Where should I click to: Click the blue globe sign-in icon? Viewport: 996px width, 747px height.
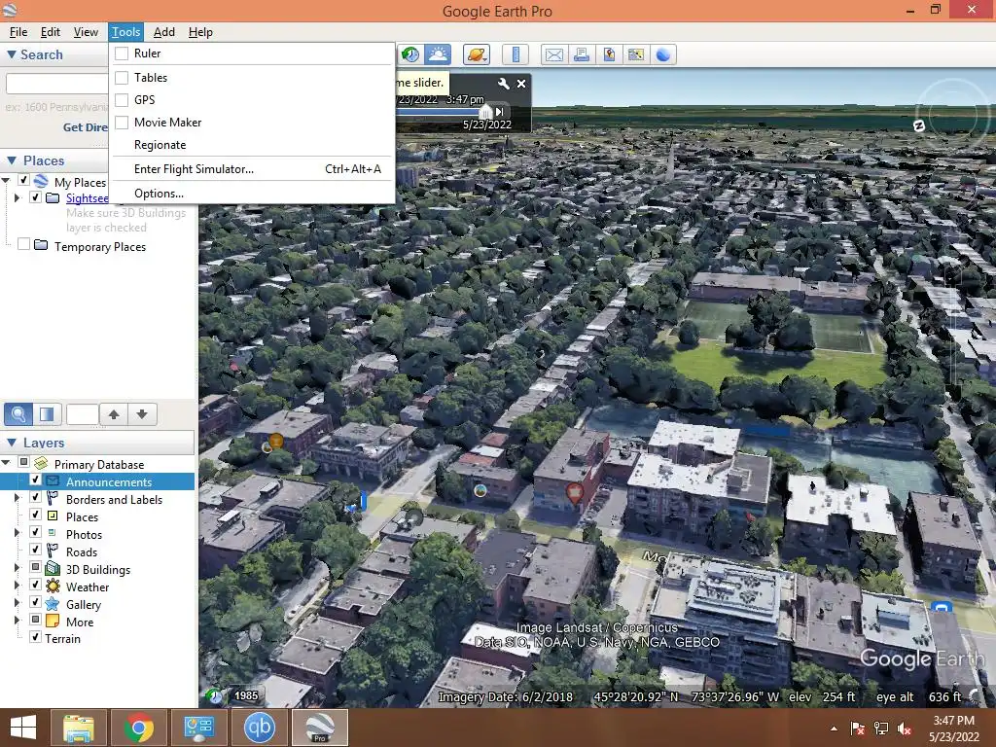point(663,54)
